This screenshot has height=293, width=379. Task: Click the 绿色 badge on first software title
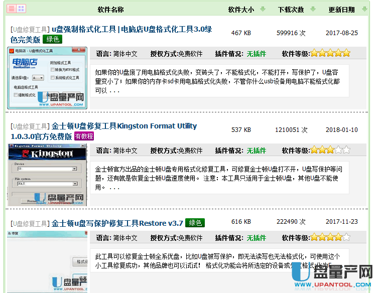[53, 39]
